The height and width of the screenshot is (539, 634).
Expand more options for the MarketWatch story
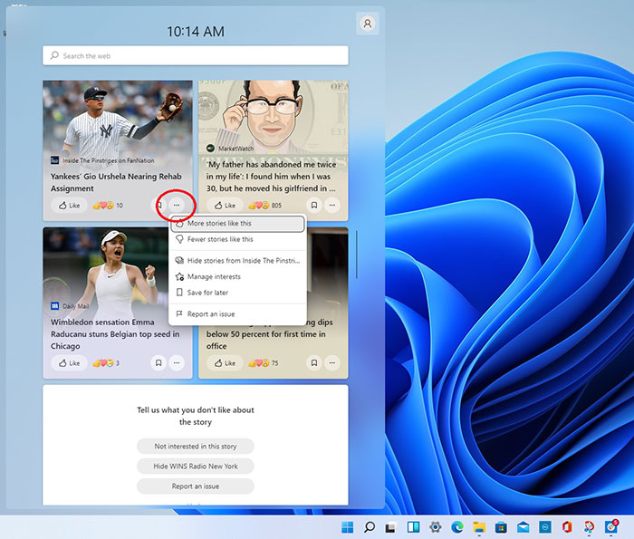(333, 206)
